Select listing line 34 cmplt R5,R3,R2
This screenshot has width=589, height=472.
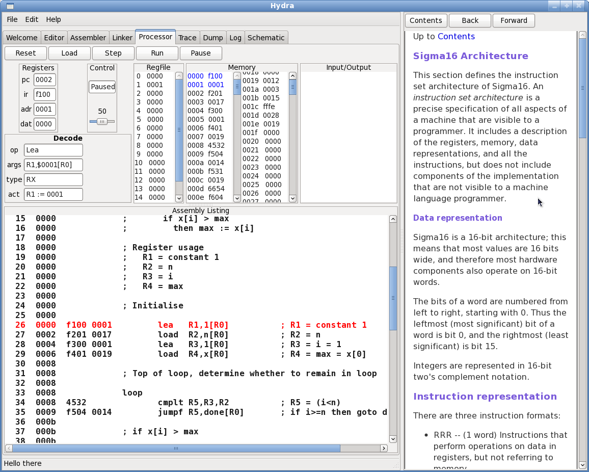197,403
